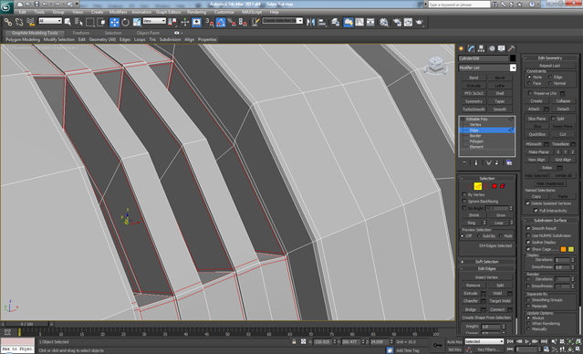This screenshot has height=354, width=583.
Task: Expand the Soft Selection rollout
Action: pyautogui.click(x=487, y=262)
